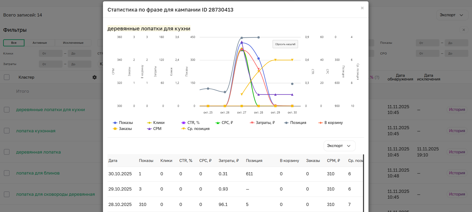Click the cluster column settings gear icon

[x=95, y=77]
